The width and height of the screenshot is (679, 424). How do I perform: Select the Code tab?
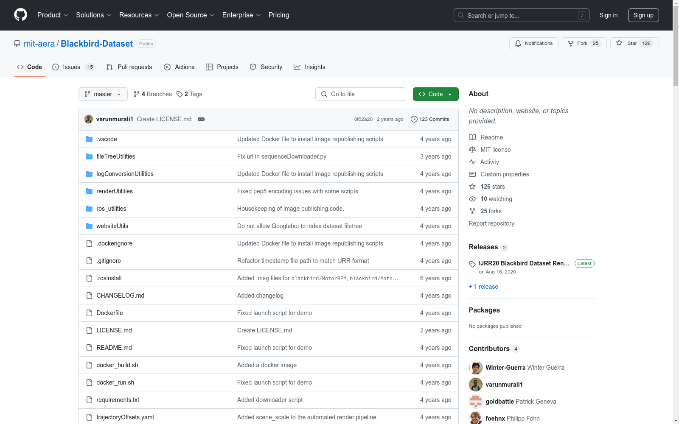click(30, 67)
